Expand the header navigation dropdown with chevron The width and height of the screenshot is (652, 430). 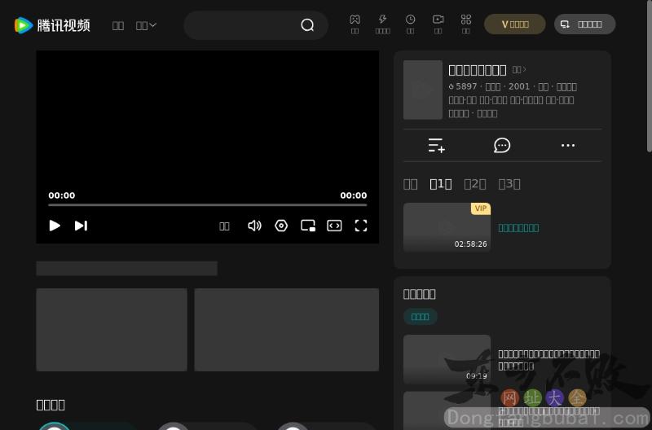[146, 25]
